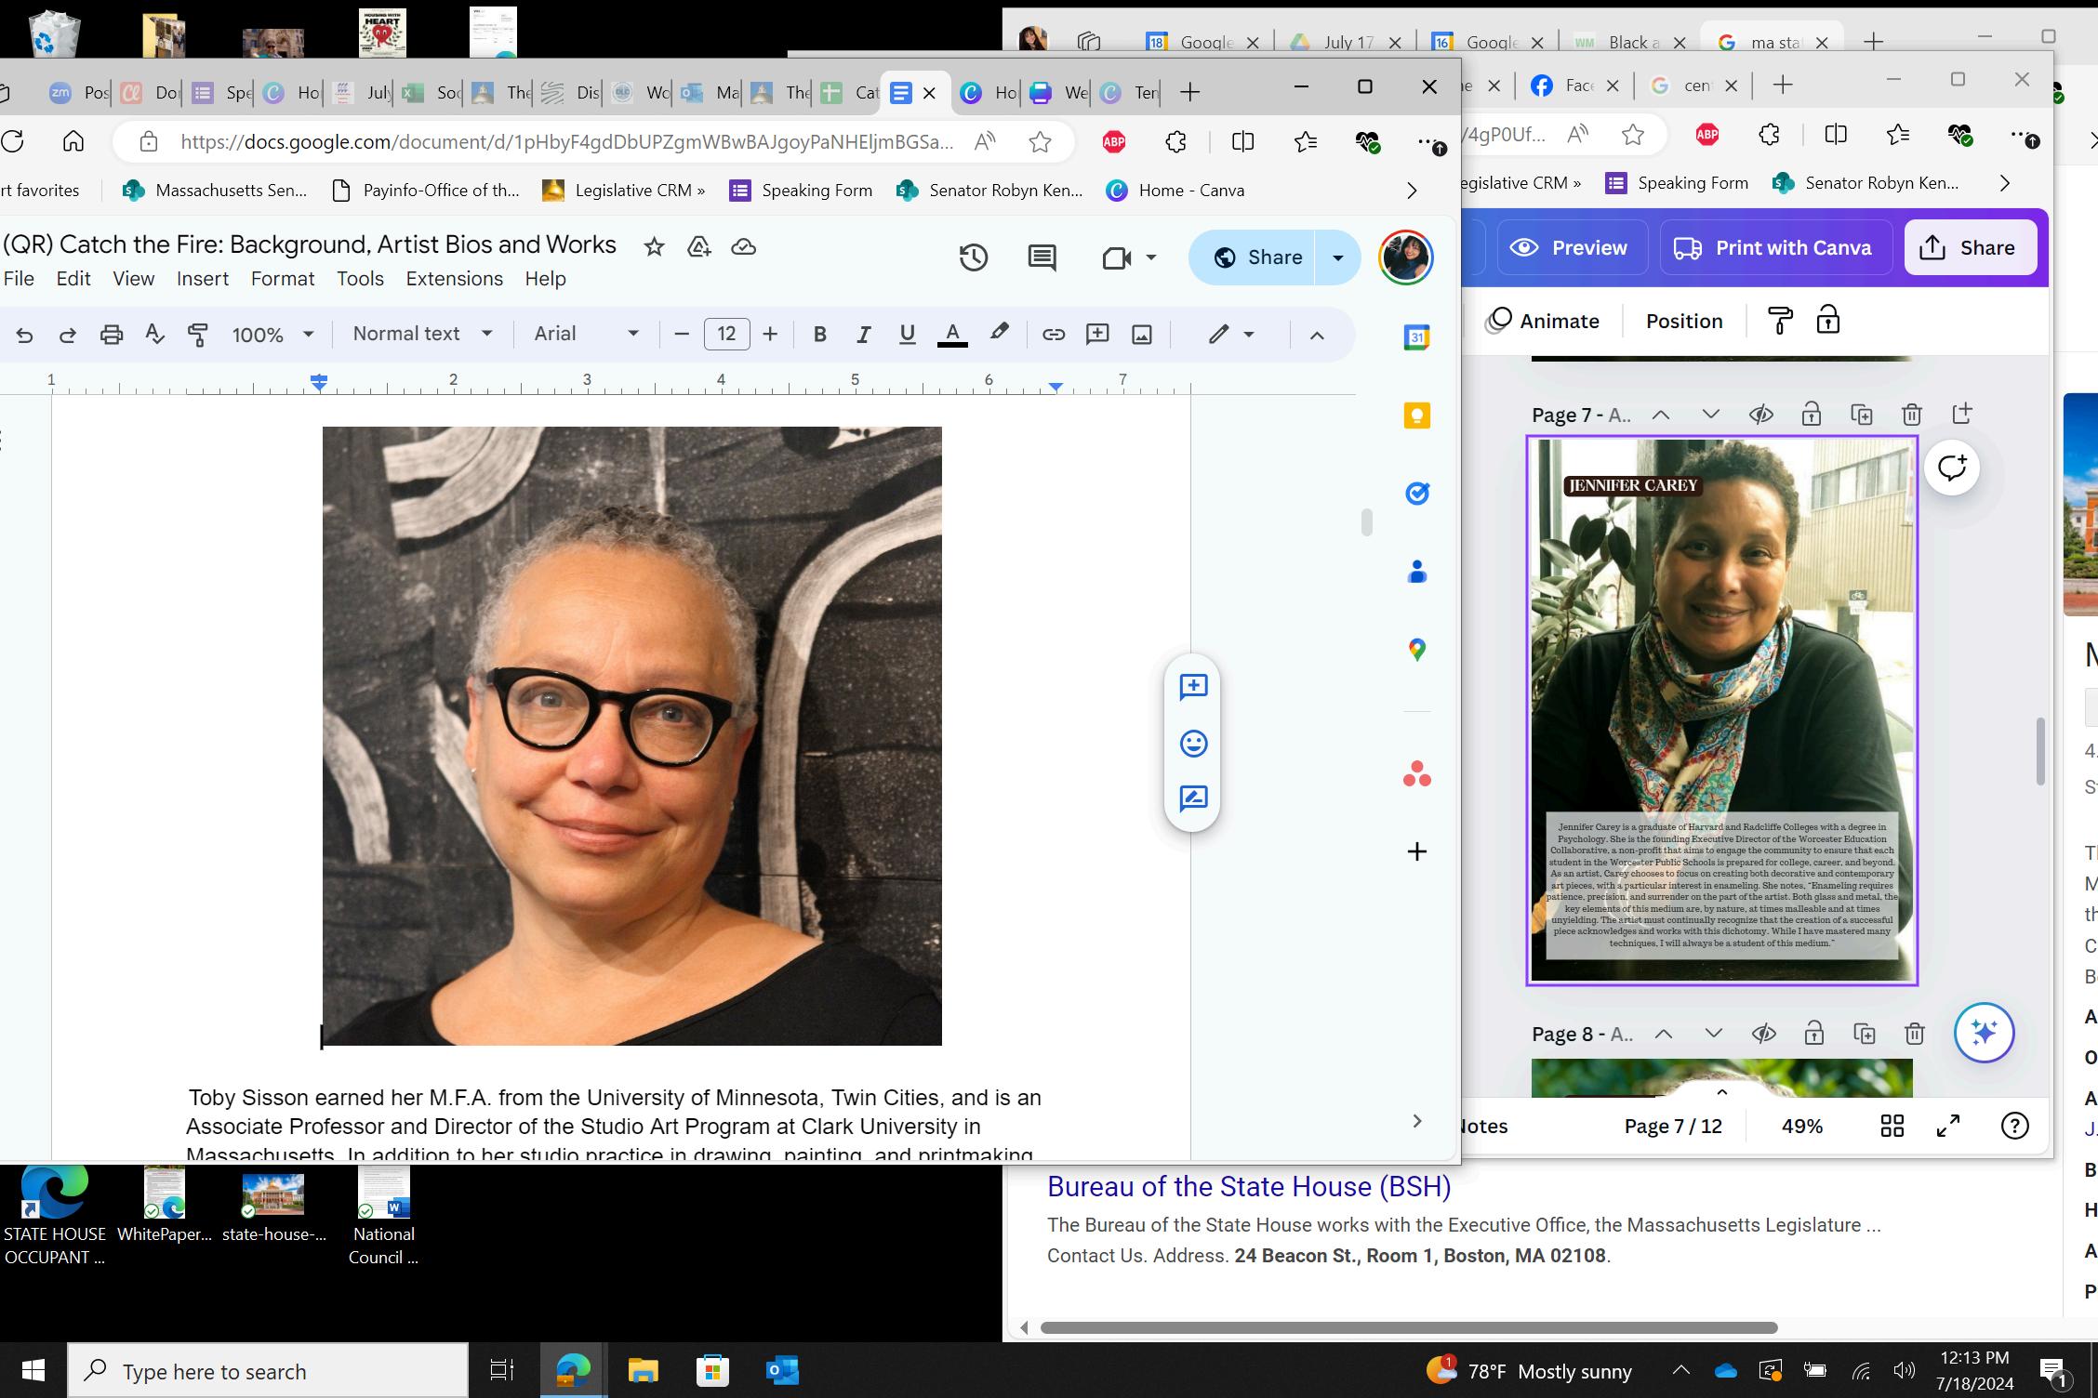
Task: Hide Page 7 using eye icon
Action: click(x=1760, y=415)
